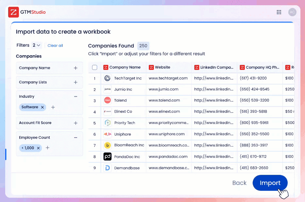Click the www.pandadoc.com website cell

(168, 157)
